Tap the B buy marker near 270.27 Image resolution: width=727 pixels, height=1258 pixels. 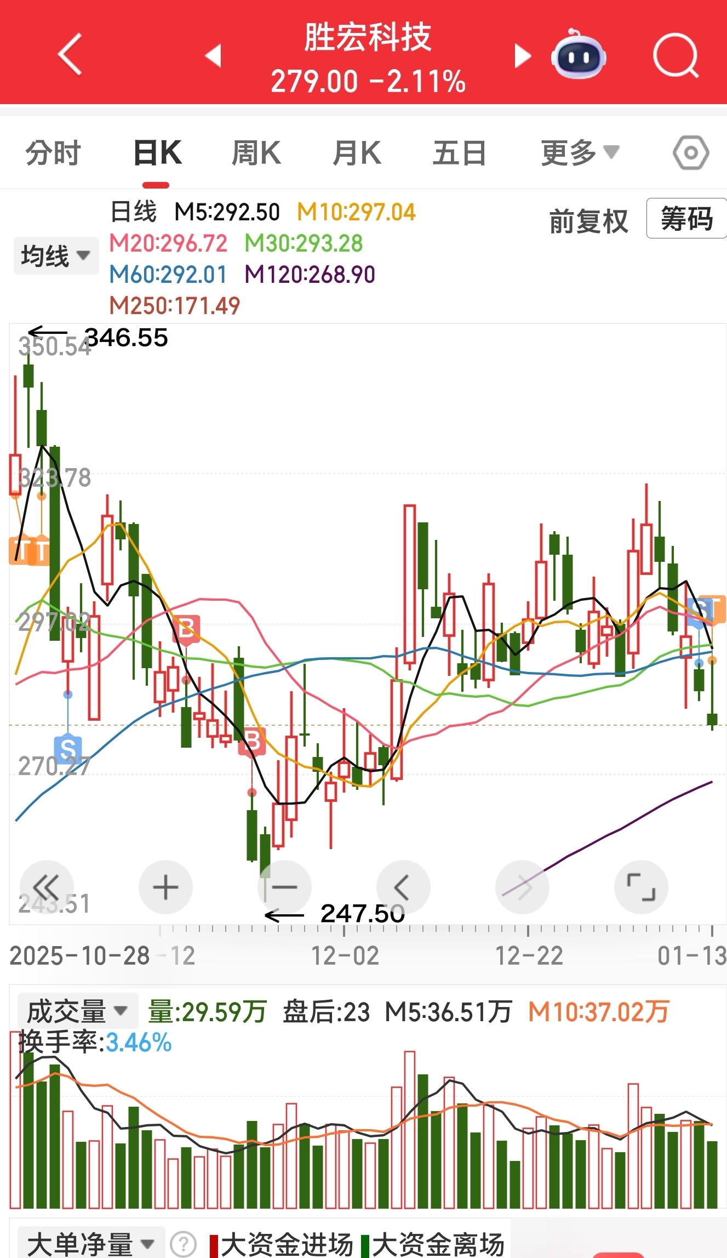(x=252, y=741)
